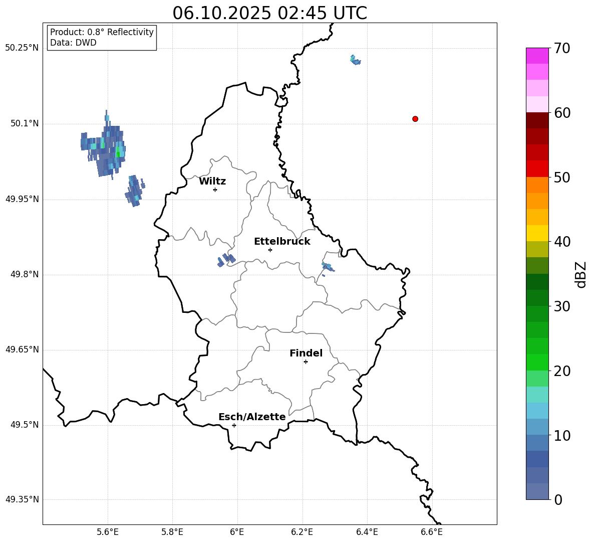The width and height of the screenshot is (593, 542).
Task: Click the latitude label 49.65°N
Action: click(22, 349)
